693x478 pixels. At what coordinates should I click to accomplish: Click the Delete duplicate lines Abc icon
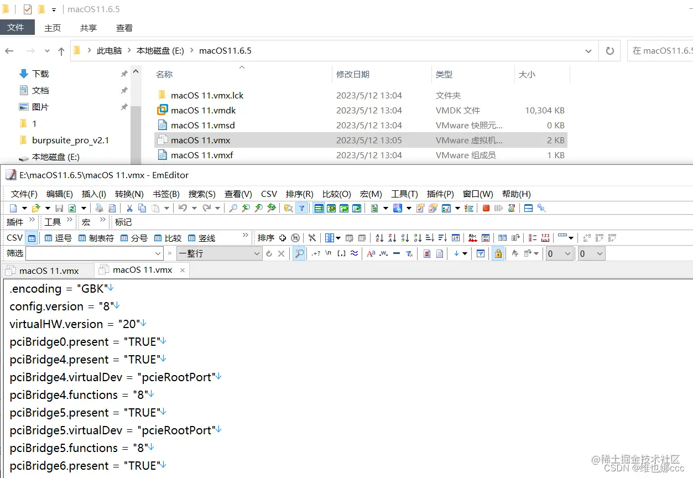473,238
